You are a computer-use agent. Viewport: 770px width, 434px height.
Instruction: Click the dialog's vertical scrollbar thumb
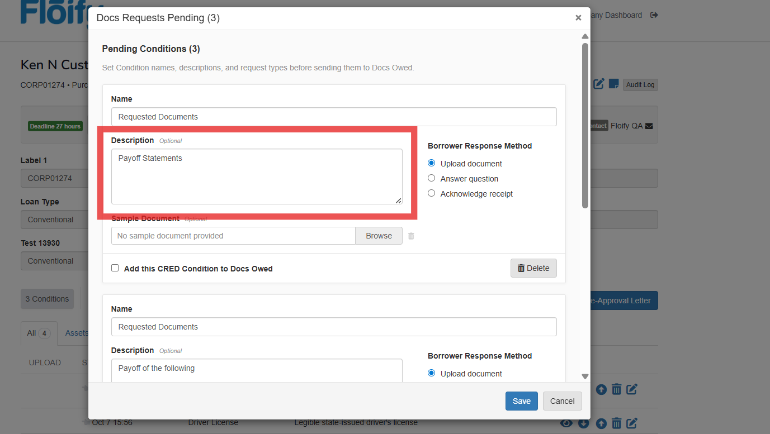585,126
